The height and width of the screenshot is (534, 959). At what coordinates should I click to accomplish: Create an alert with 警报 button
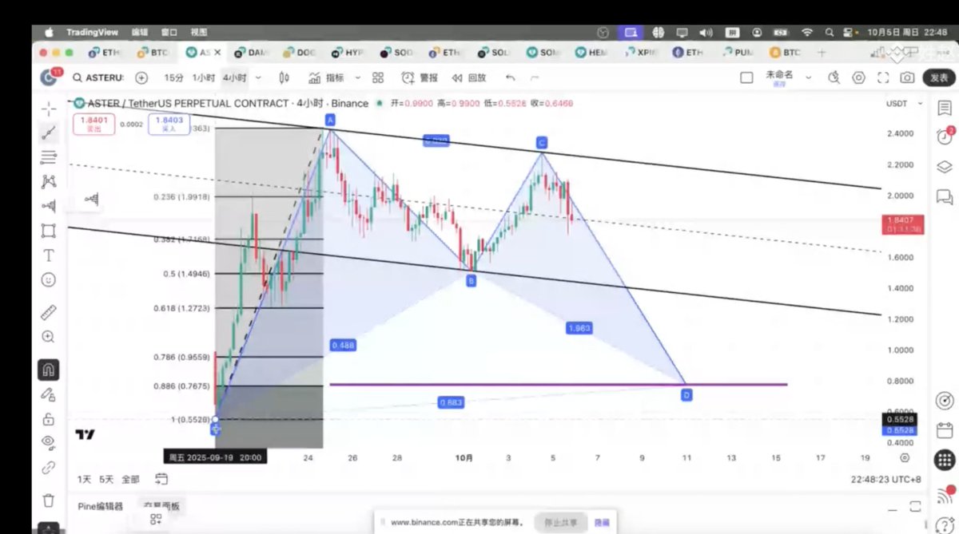tap(420, 77)
